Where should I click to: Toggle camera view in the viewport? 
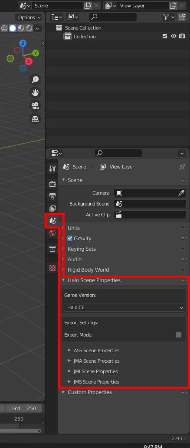tap(35, 106)
